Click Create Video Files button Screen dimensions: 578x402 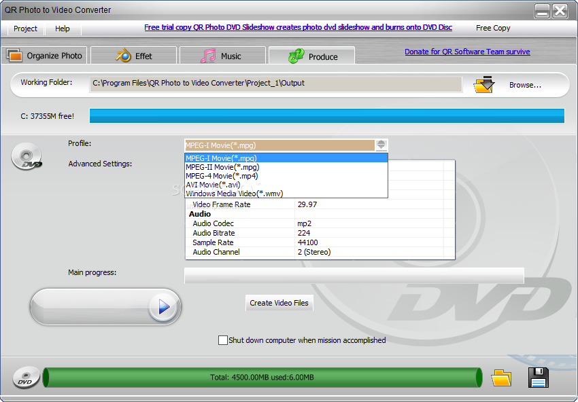point(279,303)
